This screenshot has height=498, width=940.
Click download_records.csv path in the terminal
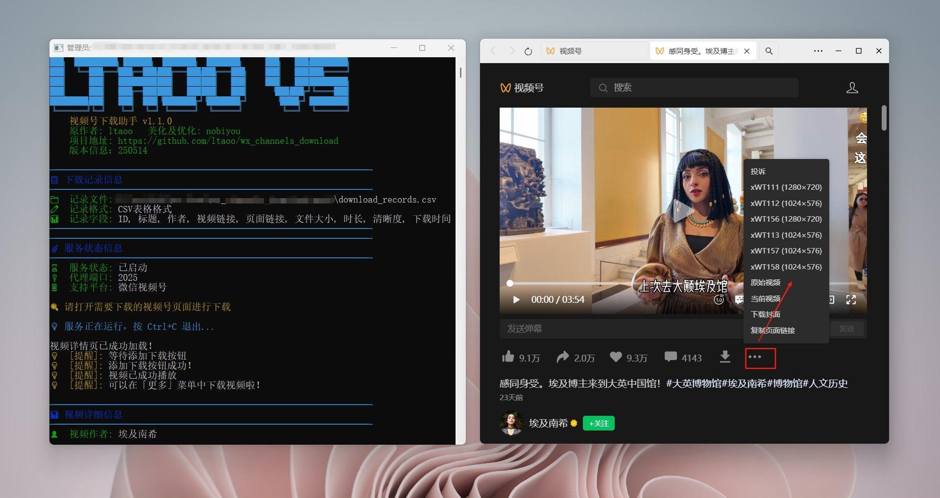386,200
